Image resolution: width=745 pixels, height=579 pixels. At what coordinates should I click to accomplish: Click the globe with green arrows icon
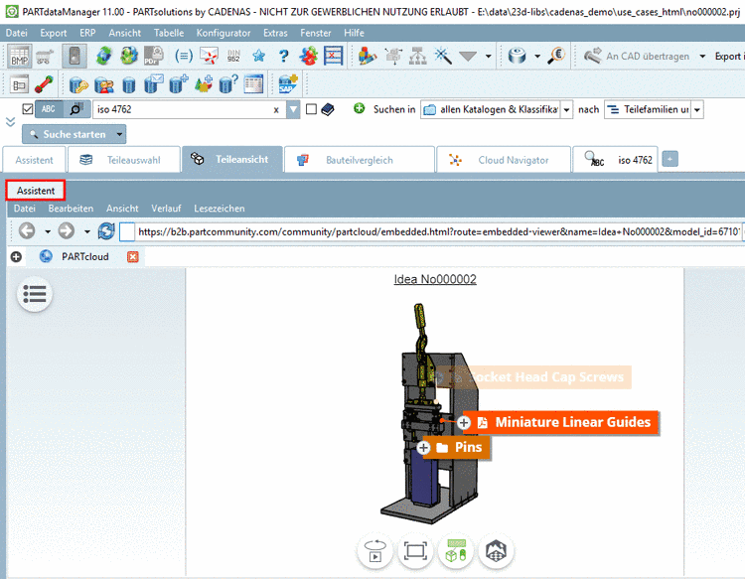[x=104, y=56]
